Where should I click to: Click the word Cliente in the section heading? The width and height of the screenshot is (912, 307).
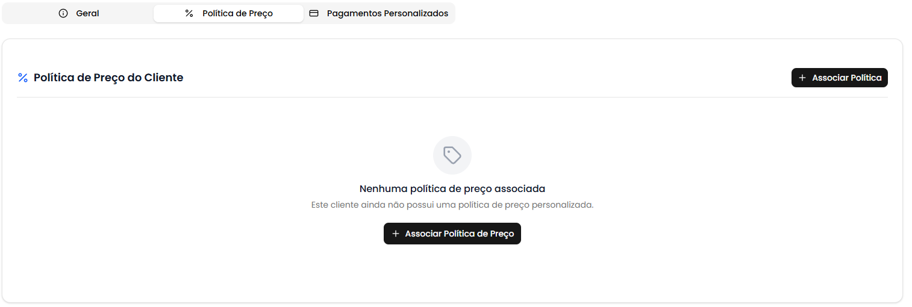pos(163,78)
